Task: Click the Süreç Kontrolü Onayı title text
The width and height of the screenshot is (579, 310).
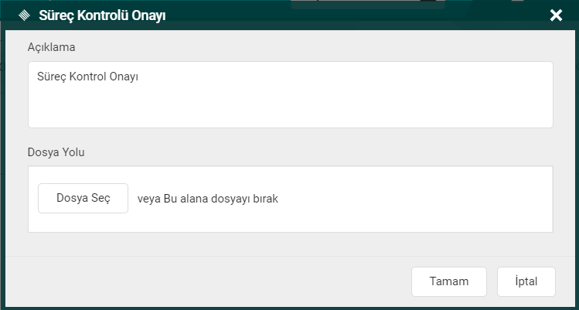Action: (102, 16)
